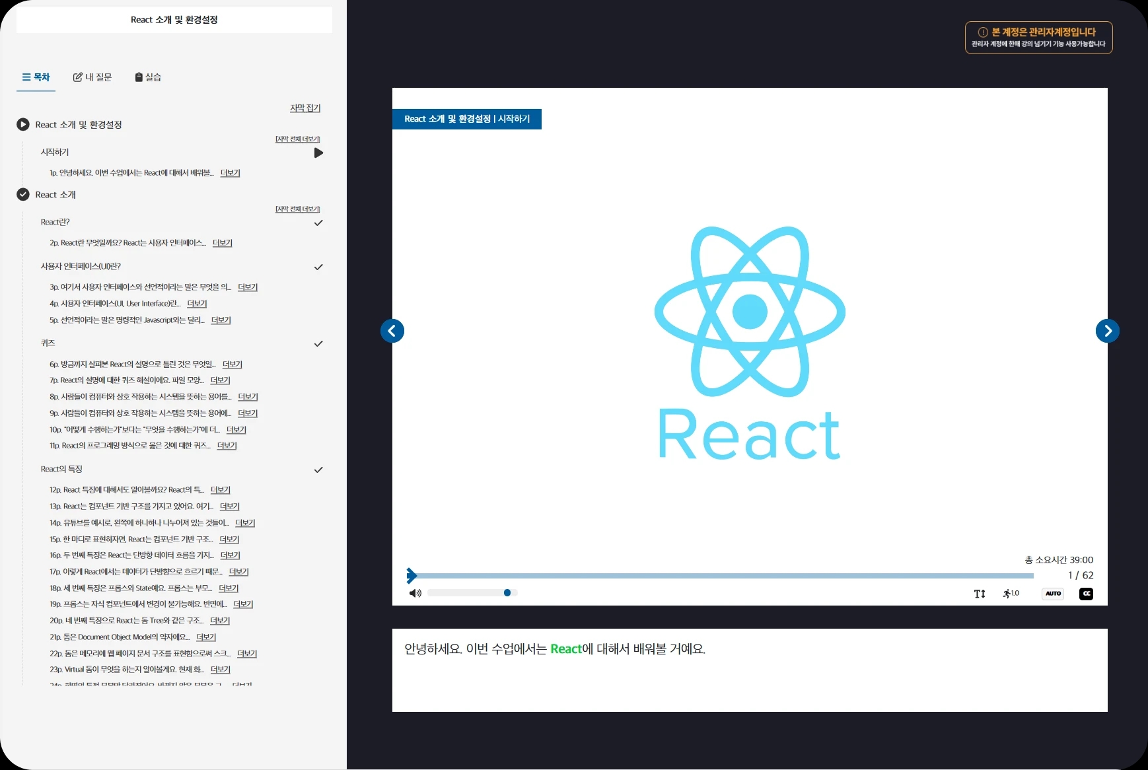The image size is (1148, 770).
Task: Jump to subtitle 16p 두 번째 특징
Action: pyautogui.click(x=132, y=555)
